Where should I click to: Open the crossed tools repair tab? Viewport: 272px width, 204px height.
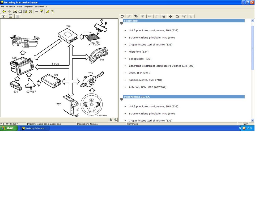coord(164,16)
